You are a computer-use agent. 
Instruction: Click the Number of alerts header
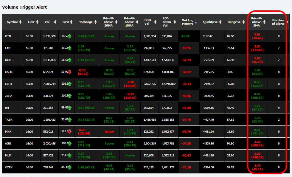click(278, 22)
